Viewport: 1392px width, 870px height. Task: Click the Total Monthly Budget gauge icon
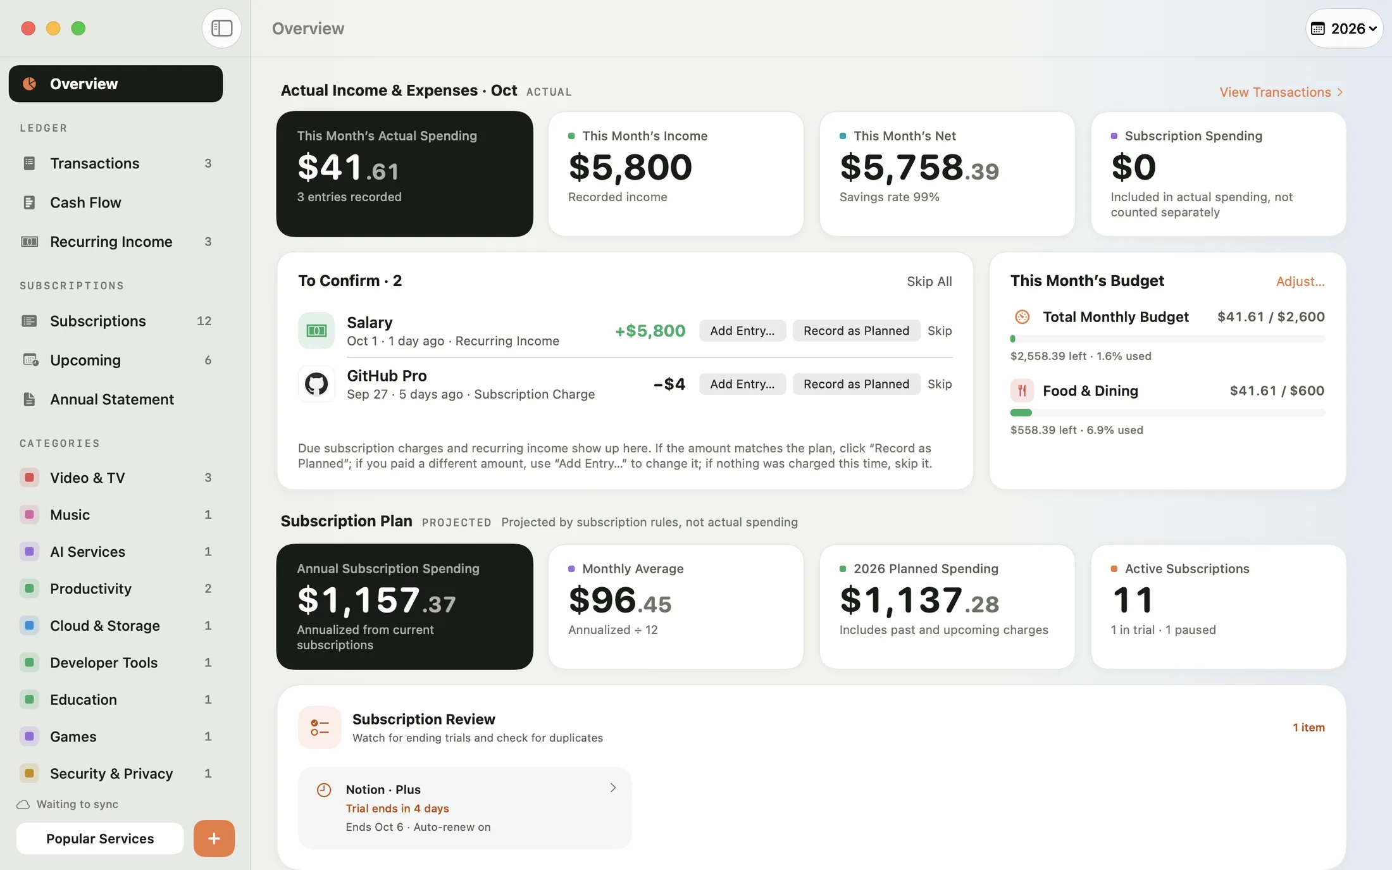pos(1022,316)
